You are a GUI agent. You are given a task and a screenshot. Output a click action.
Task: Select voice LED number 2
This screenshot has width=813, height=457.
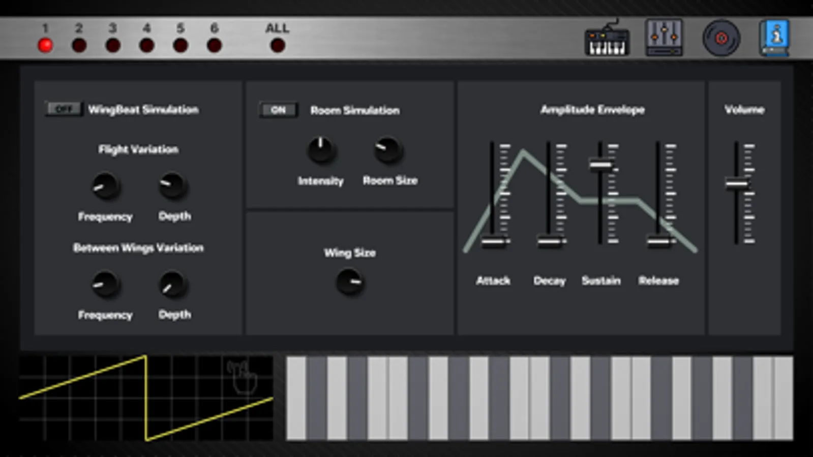[79, 46]
